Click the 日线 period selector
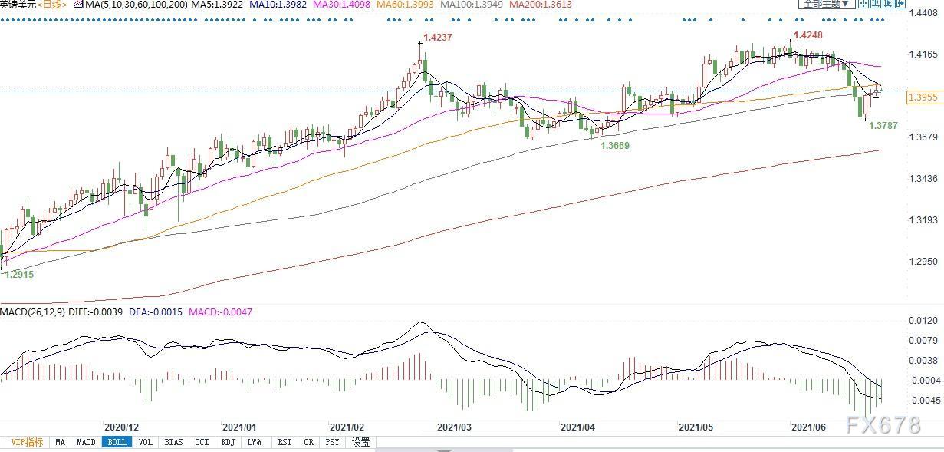 coord(53,5)
